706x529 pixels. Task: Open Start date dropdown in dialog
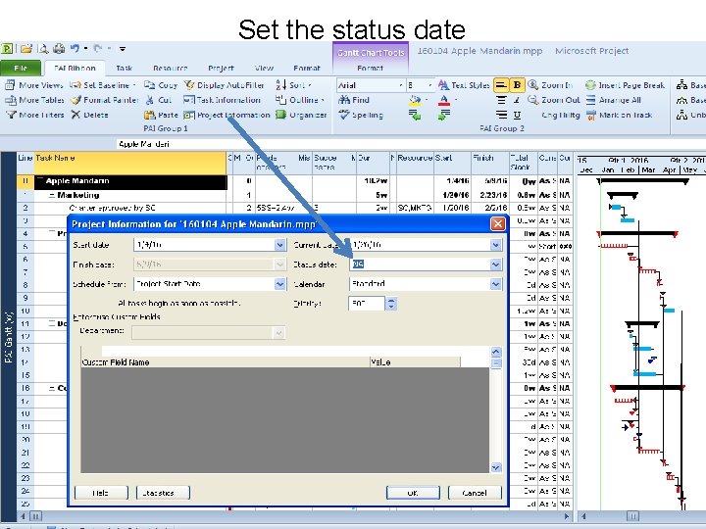[280, 245]
